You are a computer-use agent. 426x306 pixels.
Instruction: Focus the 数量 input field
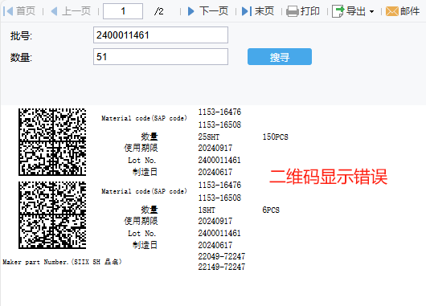click(161, 57)
